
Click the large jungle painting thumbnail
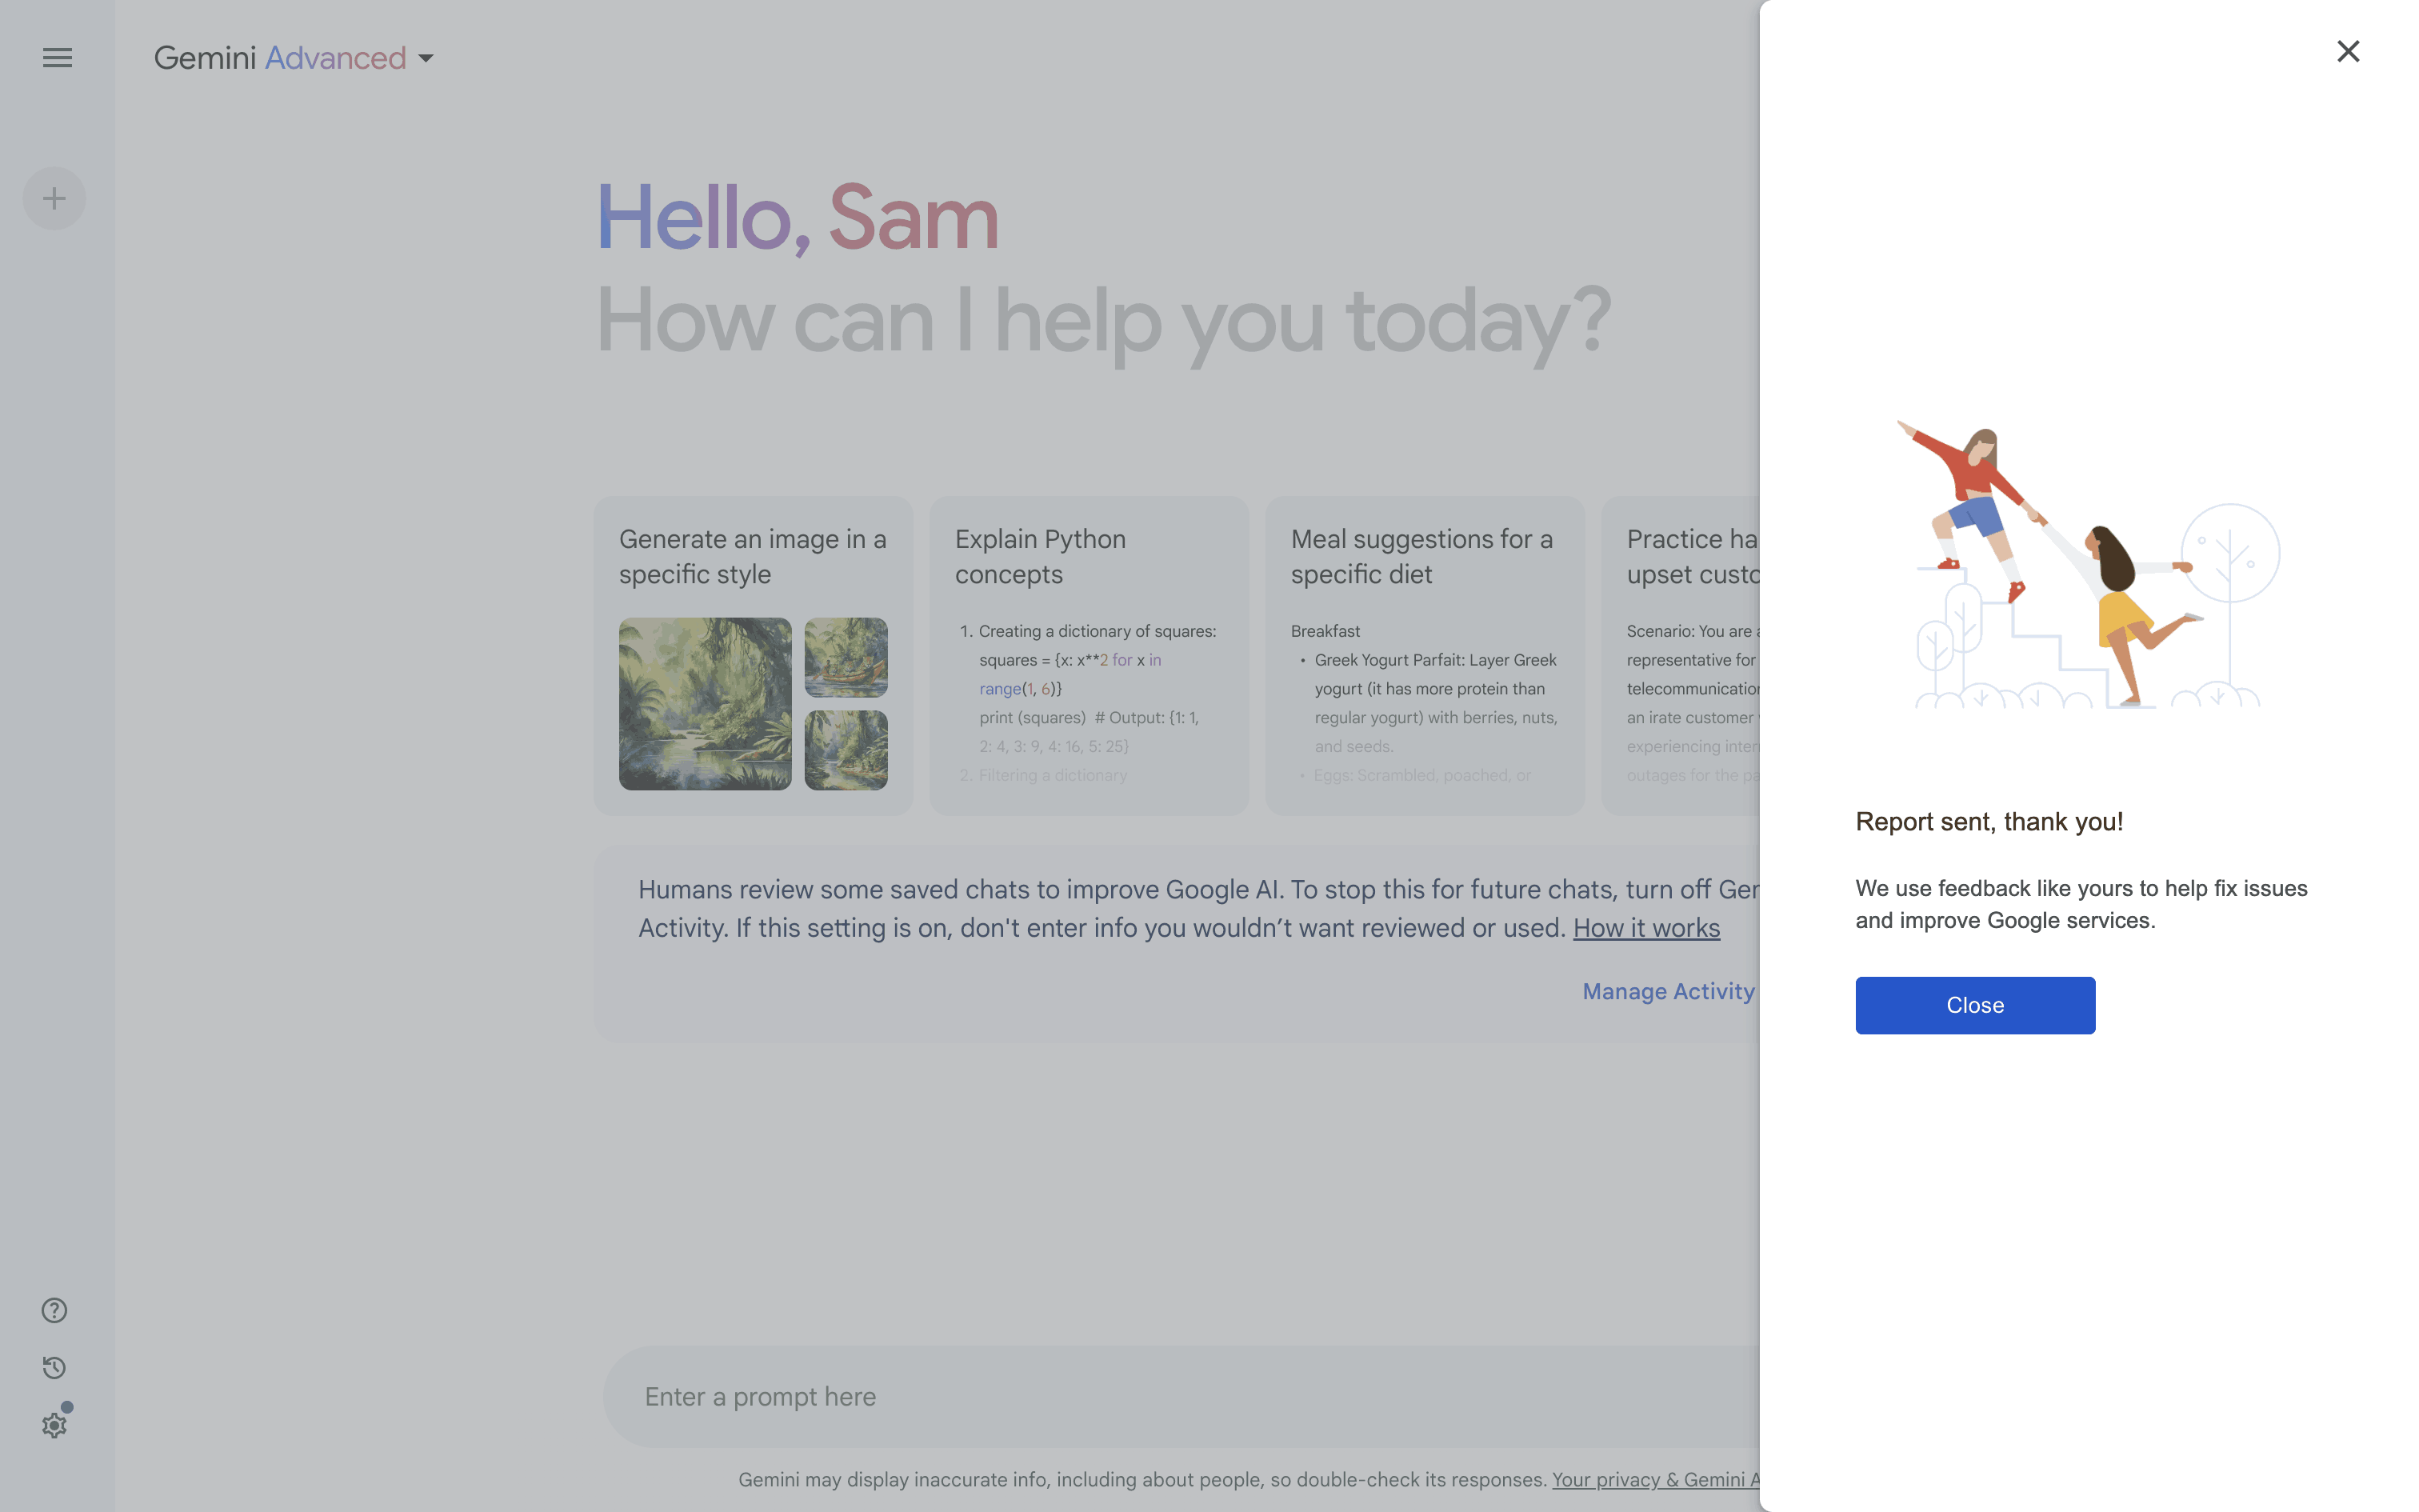(x=705, y=704)
